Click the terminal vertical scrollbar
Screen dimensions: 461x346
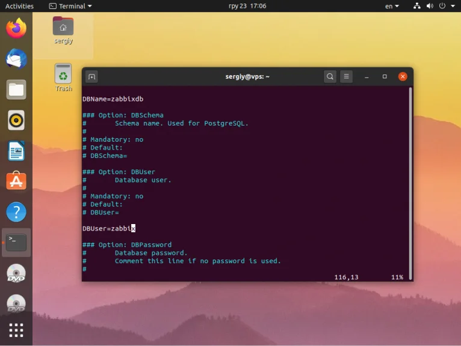pos(410,180)
